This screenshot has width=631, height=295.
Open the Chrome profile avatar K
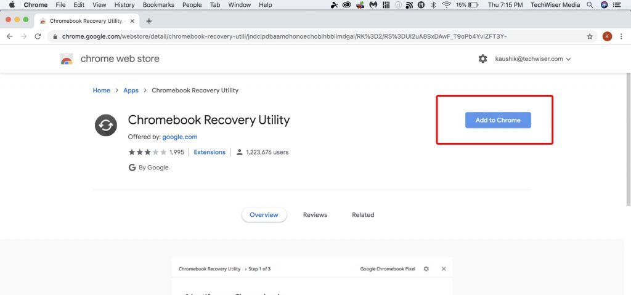pos(607,36)
